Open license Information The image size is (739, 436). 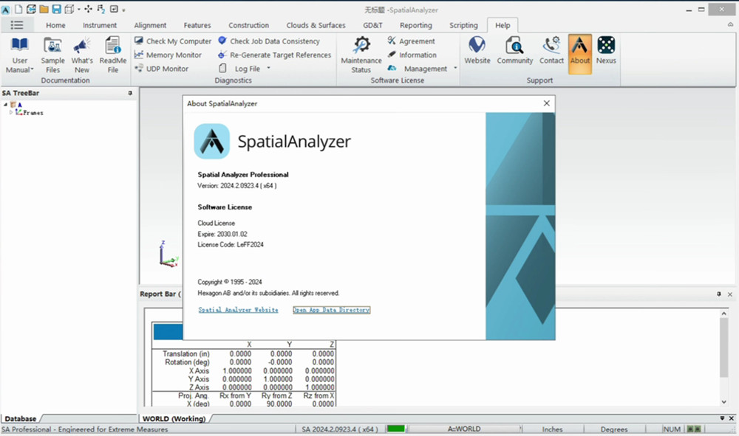coord(412,55)
